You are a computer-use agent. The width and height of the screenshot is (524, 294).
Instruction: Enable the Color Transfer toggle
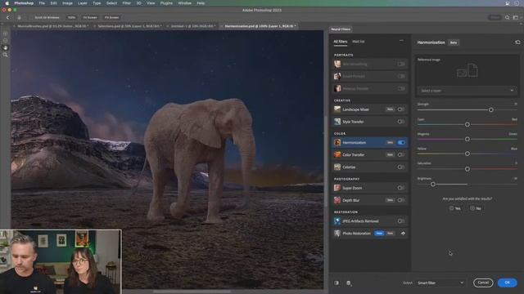click(x=401, y=154)
